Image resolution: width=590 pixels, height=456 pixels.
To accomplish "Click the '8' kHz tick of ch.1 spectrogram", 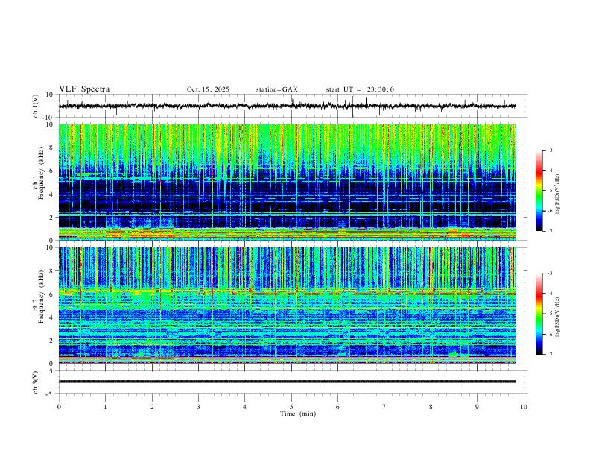I will [x=51, y=148].
